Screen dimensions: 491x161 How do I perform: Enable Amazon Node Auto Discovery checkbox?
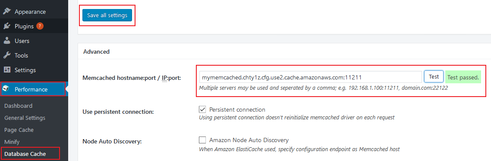[203, 140]
